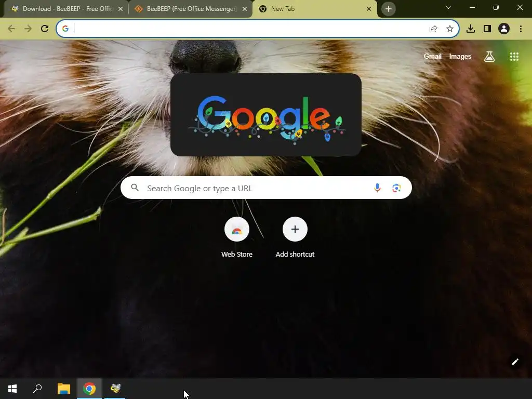This screenshot has width=532, height=399.
Task: Click Chrome icon in taskbar
Action: 89,389
